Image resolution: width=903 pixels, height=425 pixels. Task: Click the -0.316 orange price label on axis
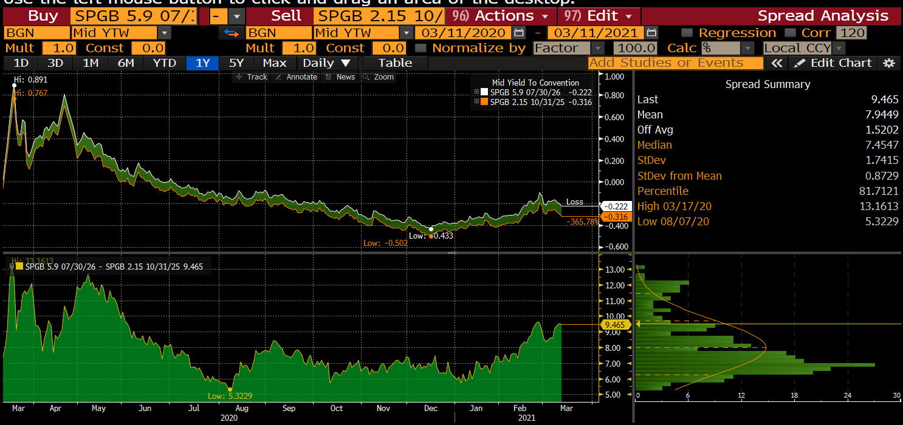617,217
